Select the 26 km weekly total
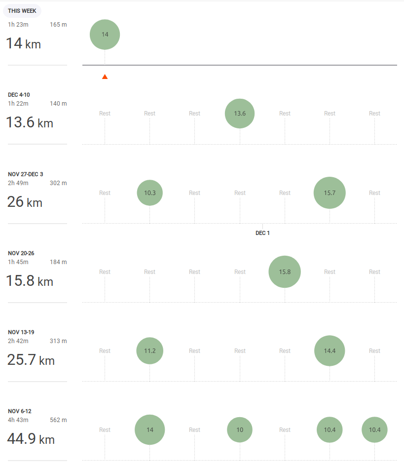404x467 pixels. point(25,202)
